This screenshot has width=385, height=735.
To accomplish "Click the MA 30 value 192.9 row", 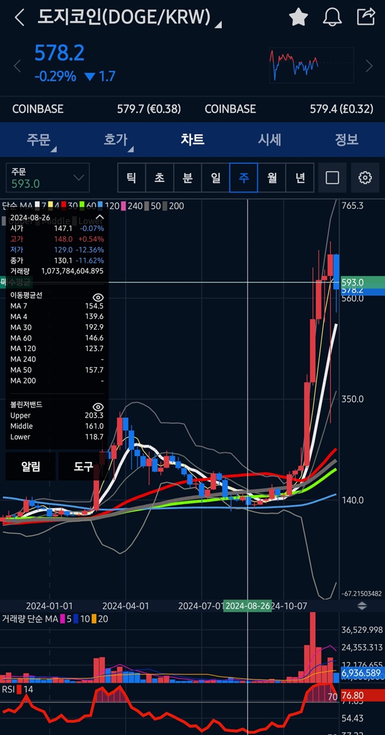I will click(x=57, y=327).
